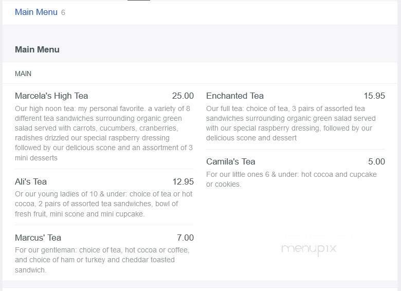Click the Camila's Tea description text
Image resolution: width=401 pixels, height=291 pixels.
click(x=291, y=179)
